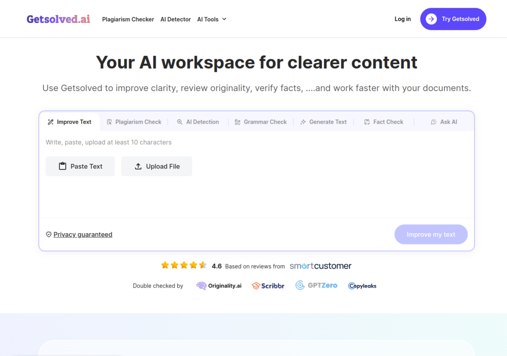Click the Try Getsolved button
Image resolution: width=507 pixels, height=356 pixels.
click(x=453, y=19)
